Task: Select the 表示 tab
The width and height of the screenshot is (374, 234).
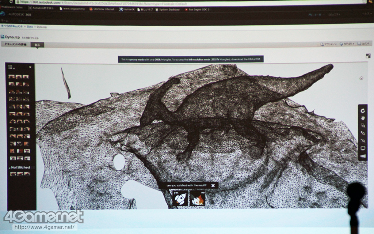Action: (37, 45)
